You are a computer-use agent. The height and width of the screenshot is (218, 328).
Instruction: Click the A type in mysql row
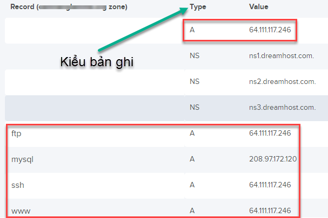192,159
